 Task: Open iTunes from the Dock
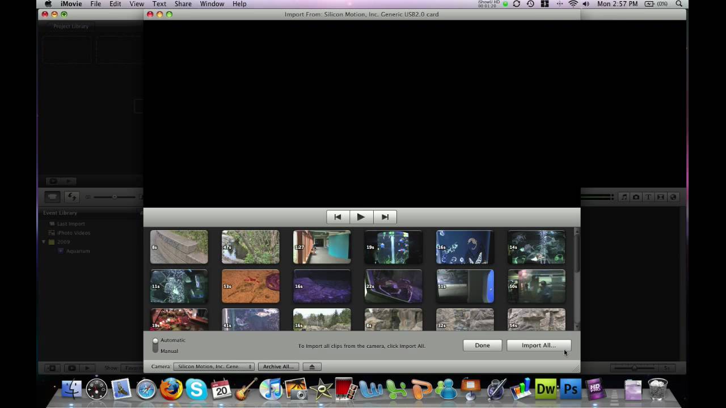(x=271, y=389)
